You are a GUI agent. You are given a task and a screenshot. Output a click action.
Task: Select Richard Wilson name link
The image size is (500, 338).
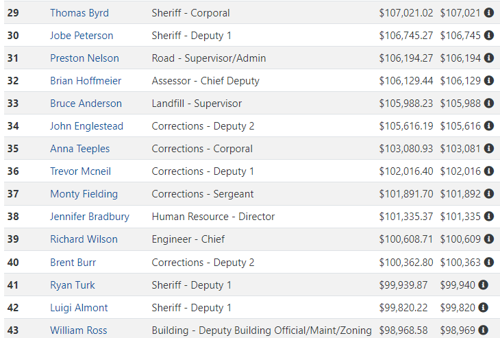tap(84, 239)
